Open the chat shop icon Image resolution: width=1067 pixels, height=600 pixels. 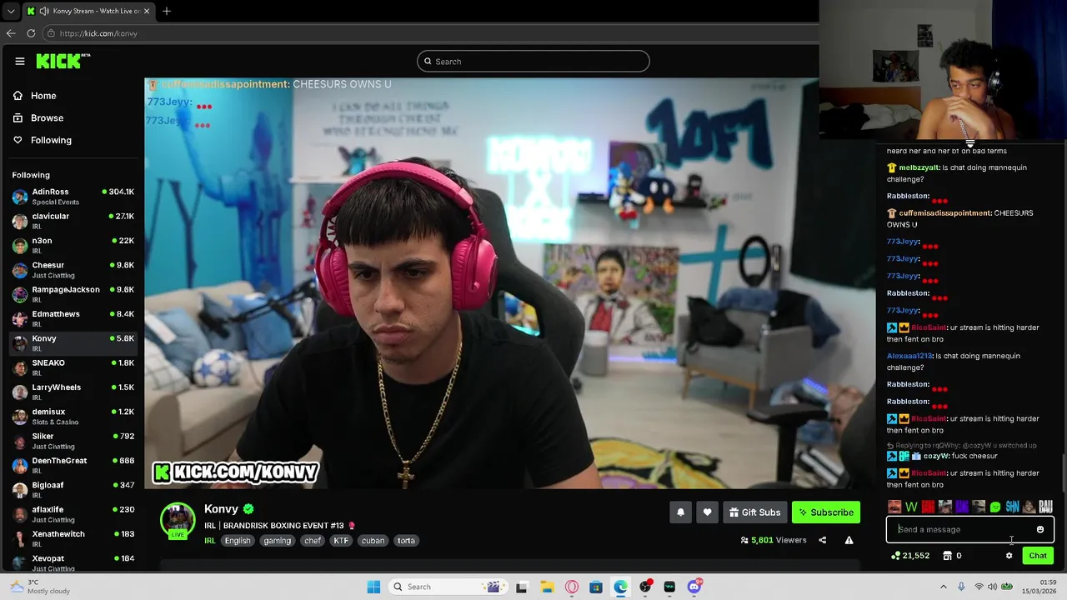point(947,556)
